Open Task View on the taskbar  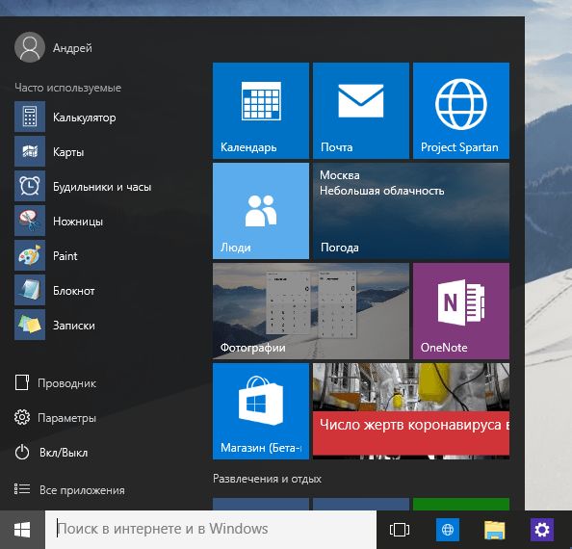pos(400,530)
